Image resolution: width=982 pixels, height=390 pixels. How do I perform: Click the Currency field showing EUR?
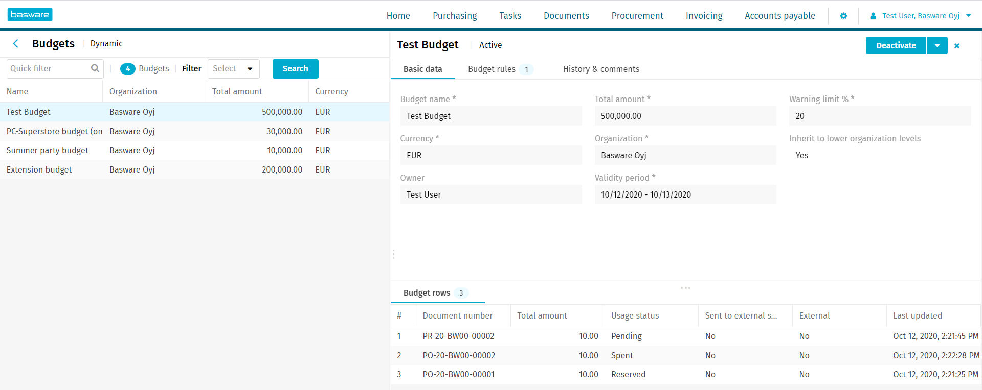pos(490,155)
